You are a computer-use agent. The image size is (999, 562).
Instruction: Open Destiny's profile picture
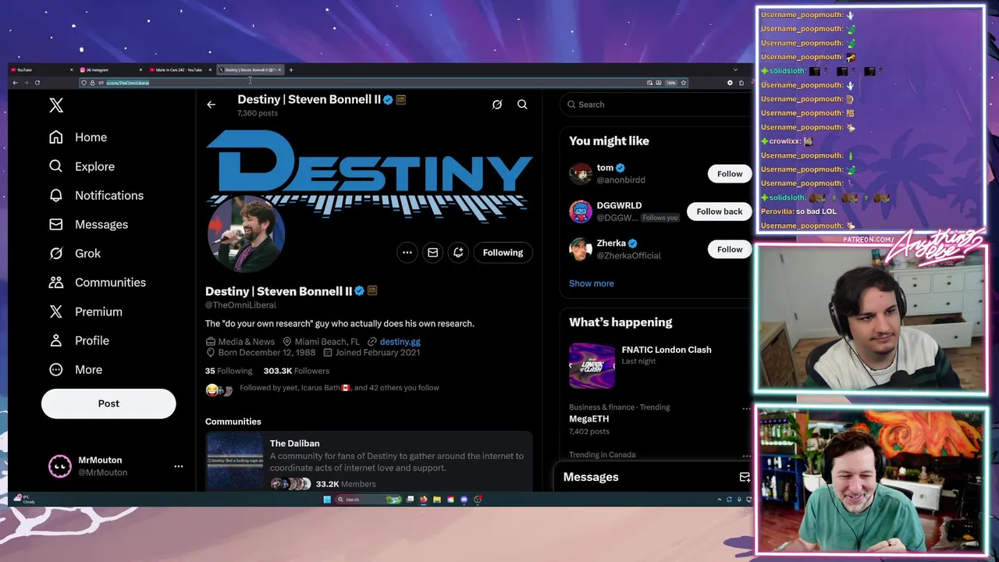click(246, 234)
